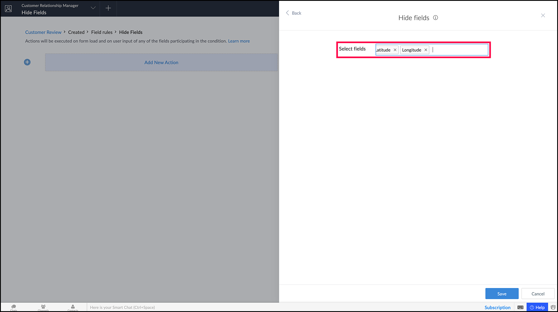The width and height of the screenshot is (558, 312).
Task: Click the plus icon in top bar
Action: 108,8
